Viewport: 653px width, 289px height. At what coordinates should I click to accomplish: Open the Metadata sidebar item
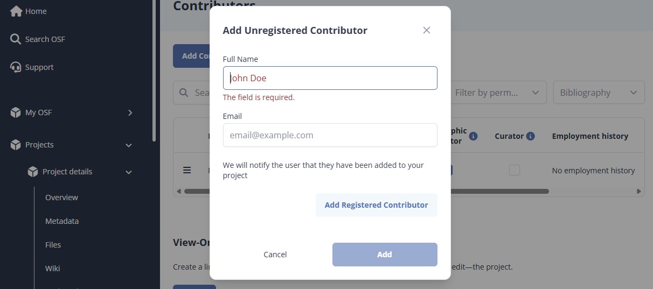(x=62, y=221)
